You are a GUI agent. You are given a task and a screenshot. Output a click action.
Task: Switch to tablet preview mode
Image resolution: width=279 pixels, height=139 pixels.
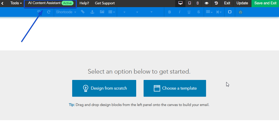(x=190, y=3)
